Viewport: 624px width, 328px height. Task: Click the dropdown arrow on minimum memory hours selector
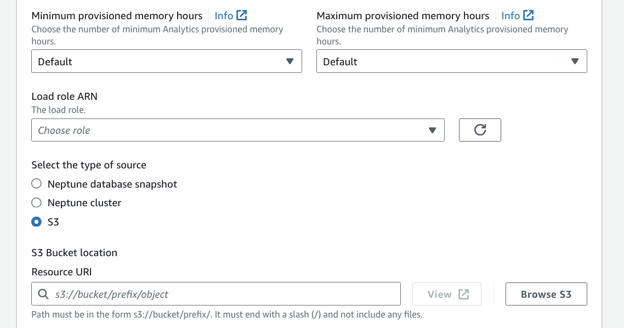tap(290, 61)
